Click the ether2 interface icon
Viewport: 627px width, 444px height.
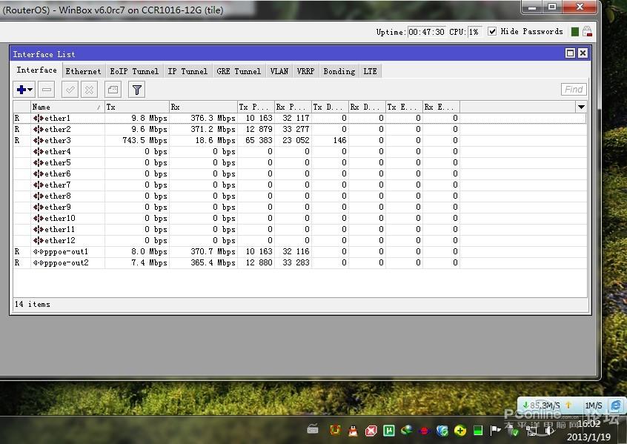click(x=39, y=129)
